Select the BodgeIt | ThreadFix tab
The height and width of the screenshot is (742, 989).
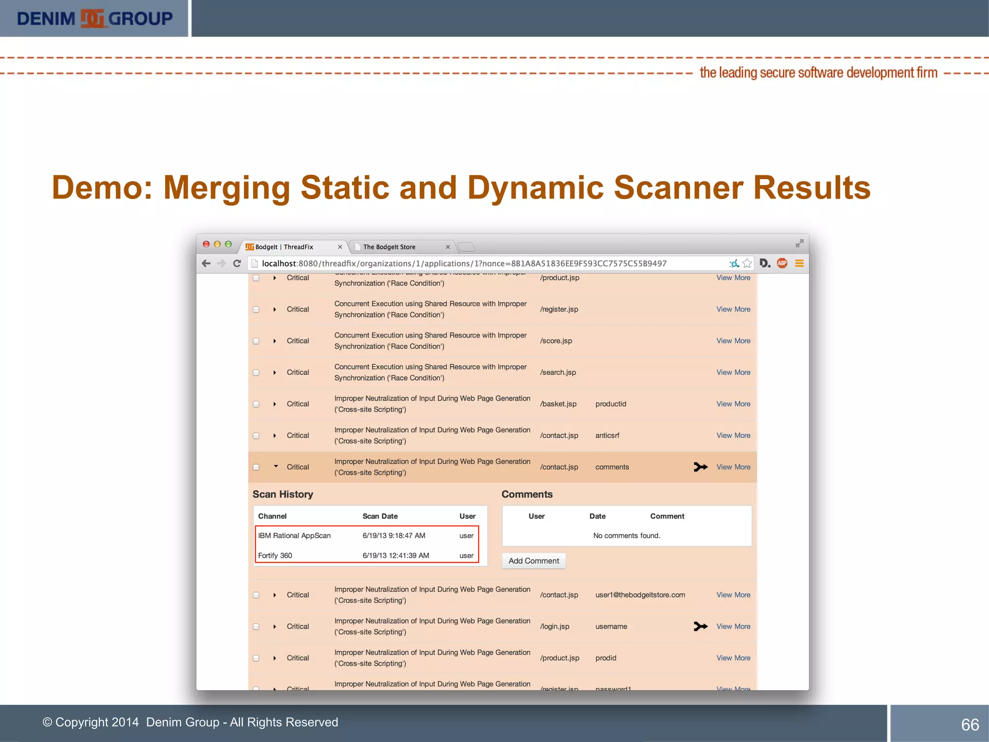pos(284,247)
